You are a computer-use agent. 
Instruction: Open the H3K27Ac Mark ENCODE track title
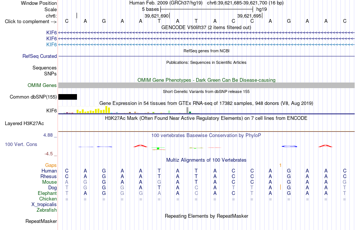[x=206, y=118]
